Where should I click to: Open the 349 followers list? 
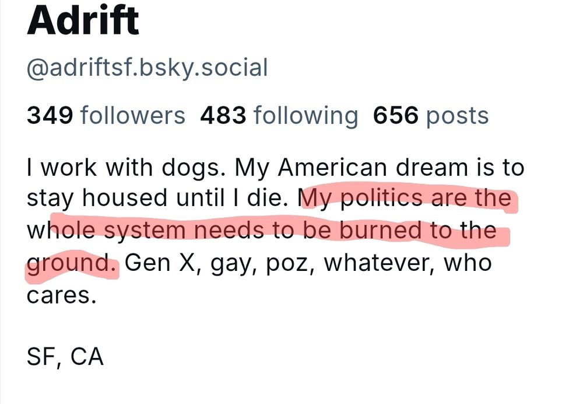pos(106,115)
